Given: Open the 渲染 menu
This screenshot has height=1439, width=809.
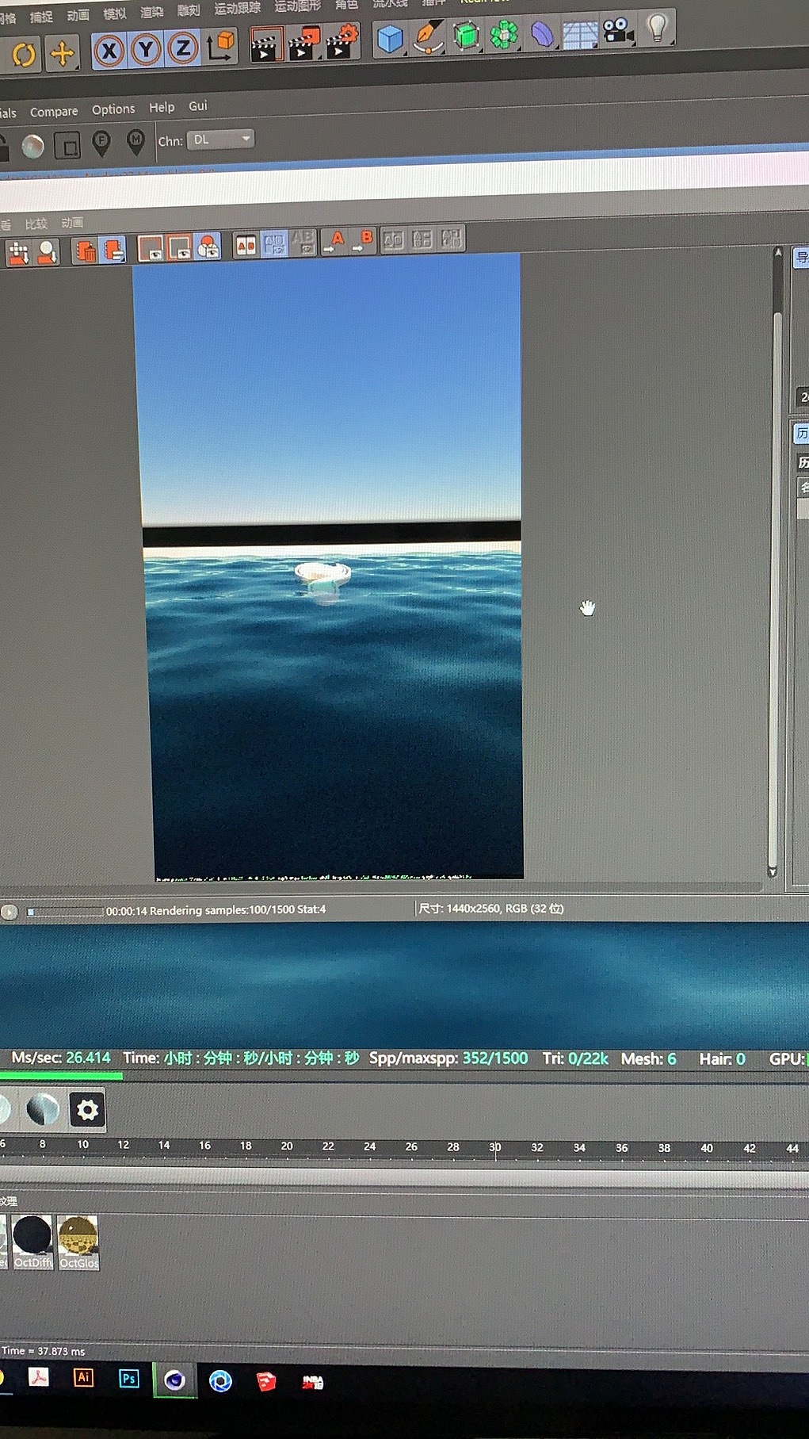Looking at the screenshot, I should coord(151,12).
